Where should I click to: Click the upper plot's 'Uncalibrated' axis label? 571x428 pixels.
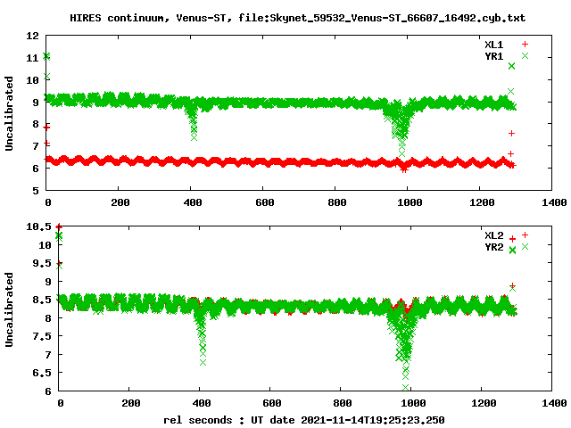point(9,113)
